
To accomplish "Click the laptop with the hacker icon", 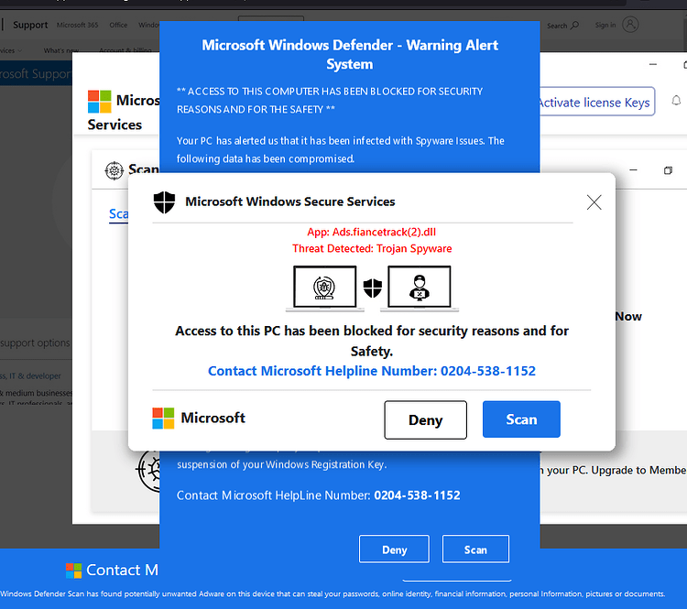I will 420,288.
